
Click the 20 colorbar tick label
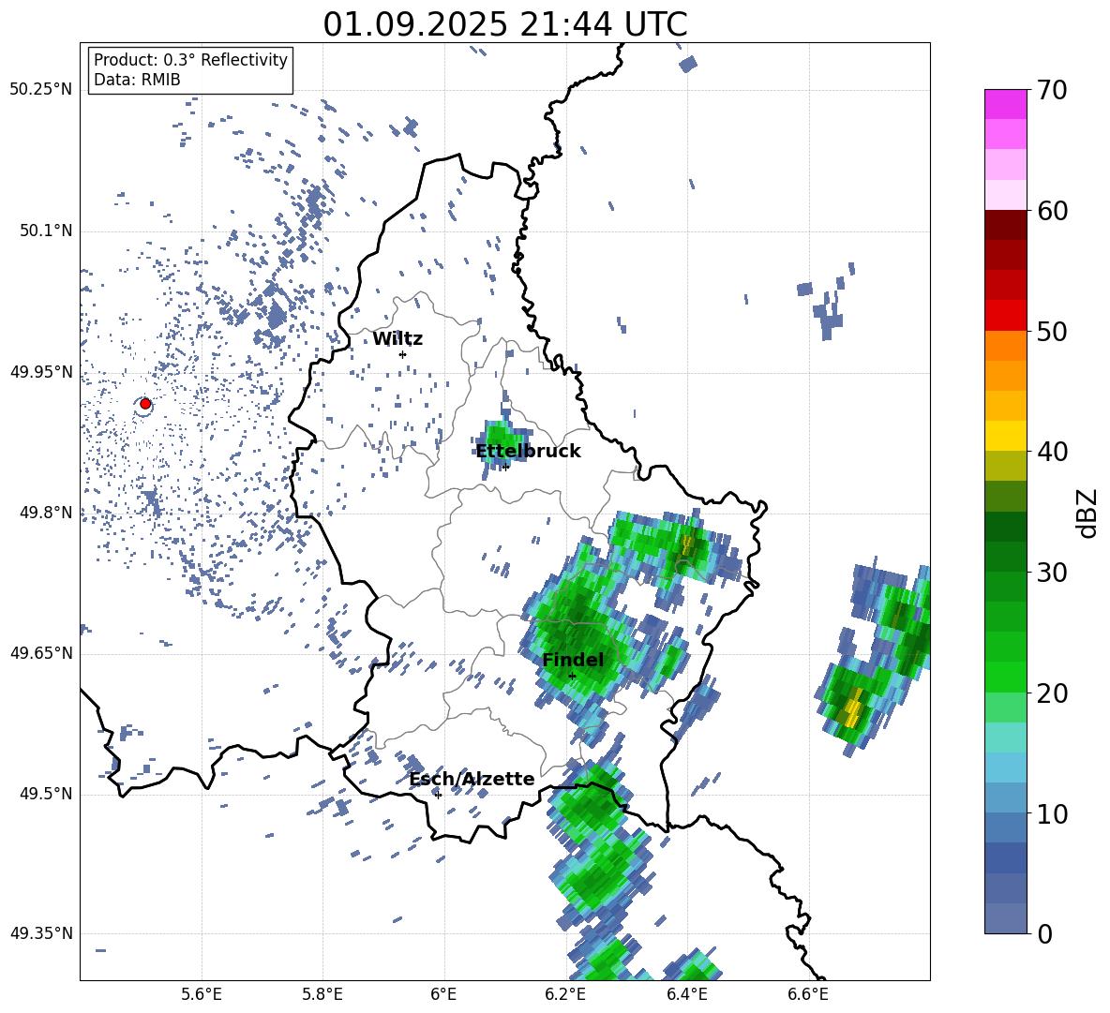pos(1052,693)
